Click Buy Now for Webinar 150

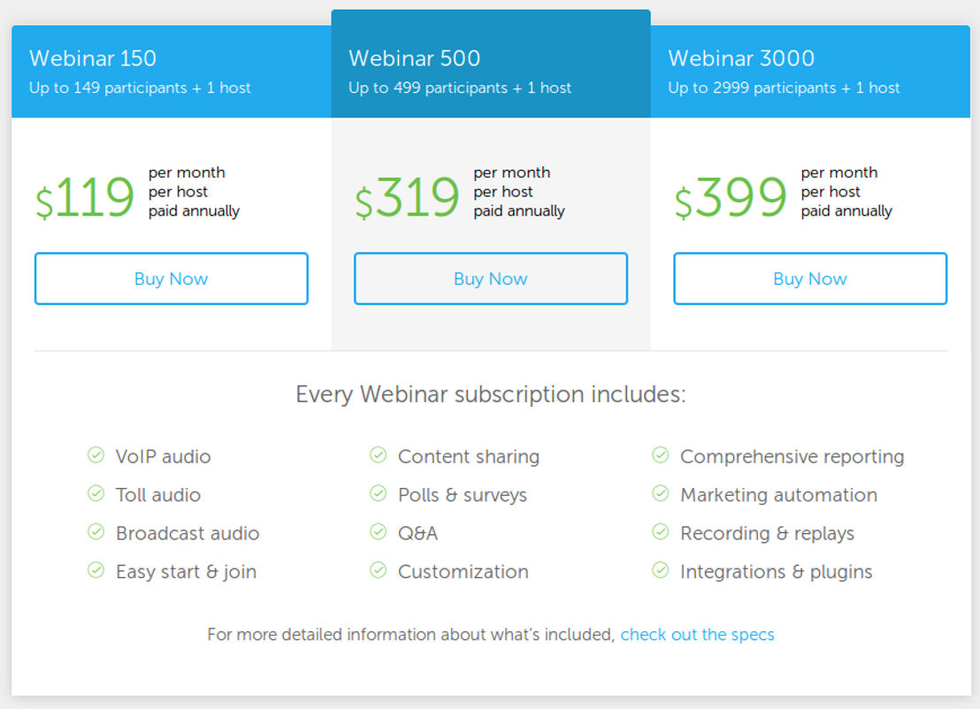pyautogui.click(x=172, y=278)
